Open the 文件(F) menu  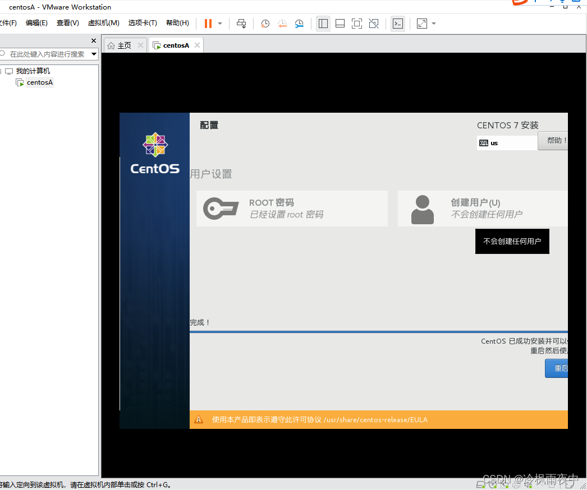(x=8, y=23)
